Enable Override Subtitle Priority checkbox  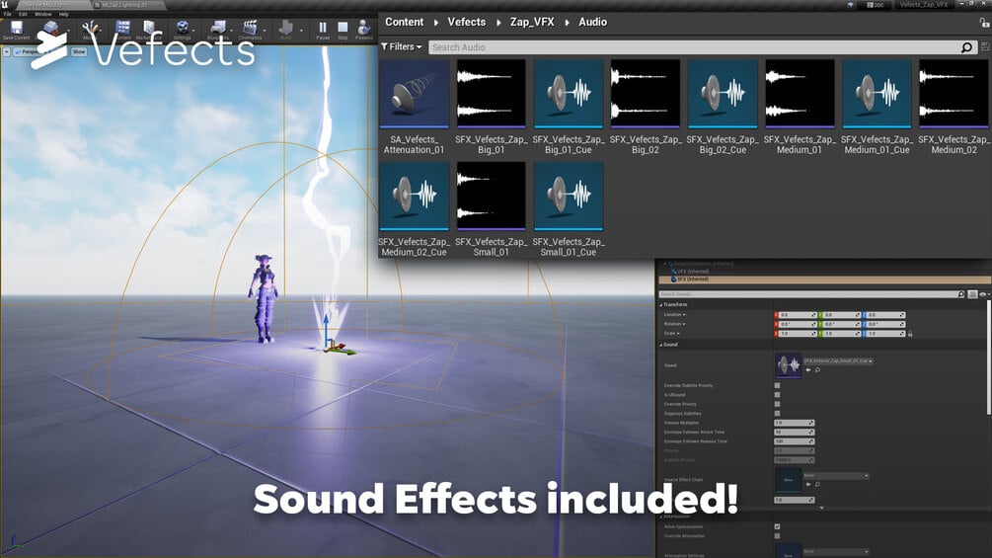(x=778, y=385)
